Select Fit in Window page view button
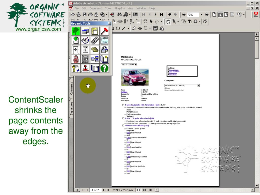 [220, 14]
